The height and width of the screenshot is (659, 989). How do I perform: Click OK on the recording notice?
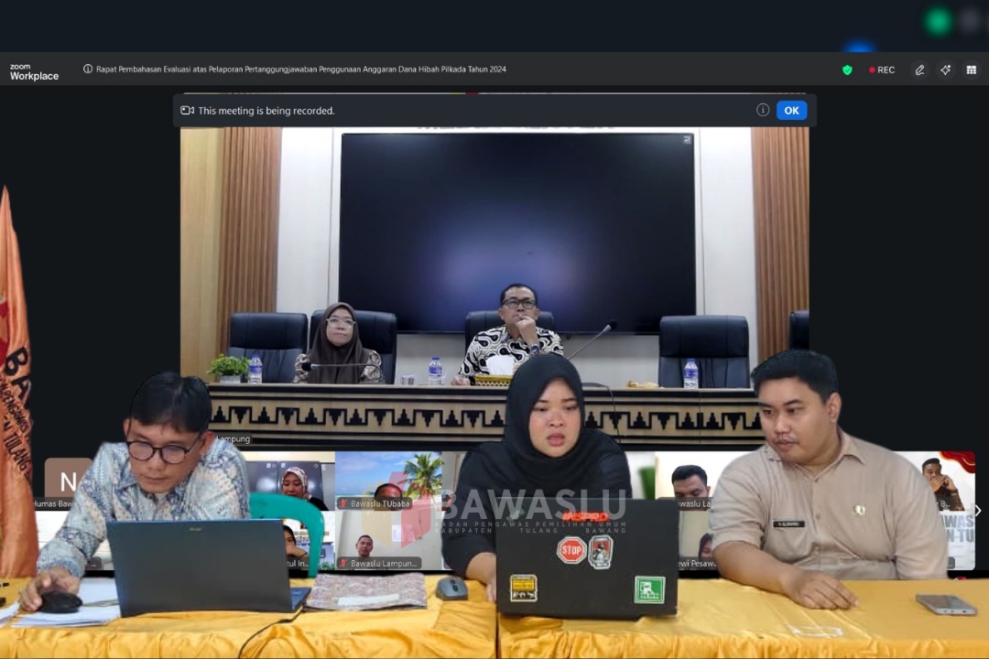tap(791, 111)
